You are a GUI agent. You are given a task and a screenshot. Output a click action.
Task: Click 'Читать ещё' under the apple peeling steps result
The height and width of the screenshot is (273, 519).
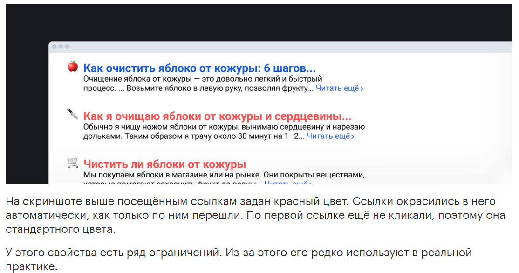(339, 89)
